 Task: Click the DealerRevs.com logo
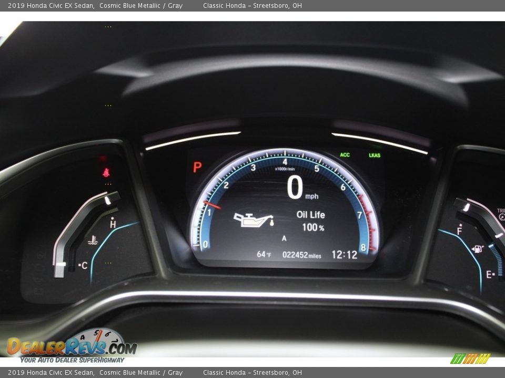tap(73, 343)
